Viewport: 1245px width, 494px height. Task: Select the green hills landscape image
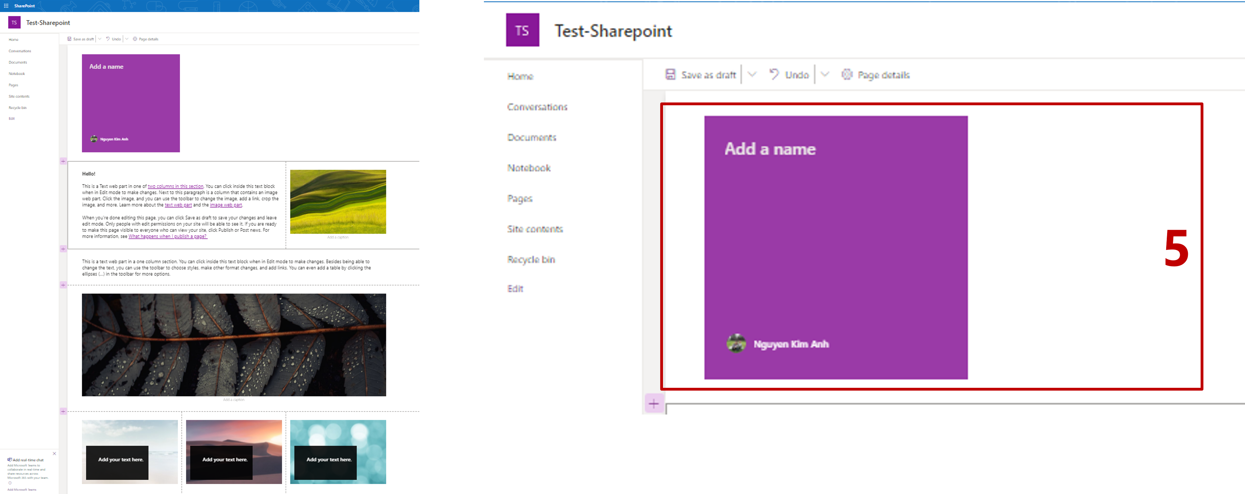pyautogui.click(x=338, y=202)
